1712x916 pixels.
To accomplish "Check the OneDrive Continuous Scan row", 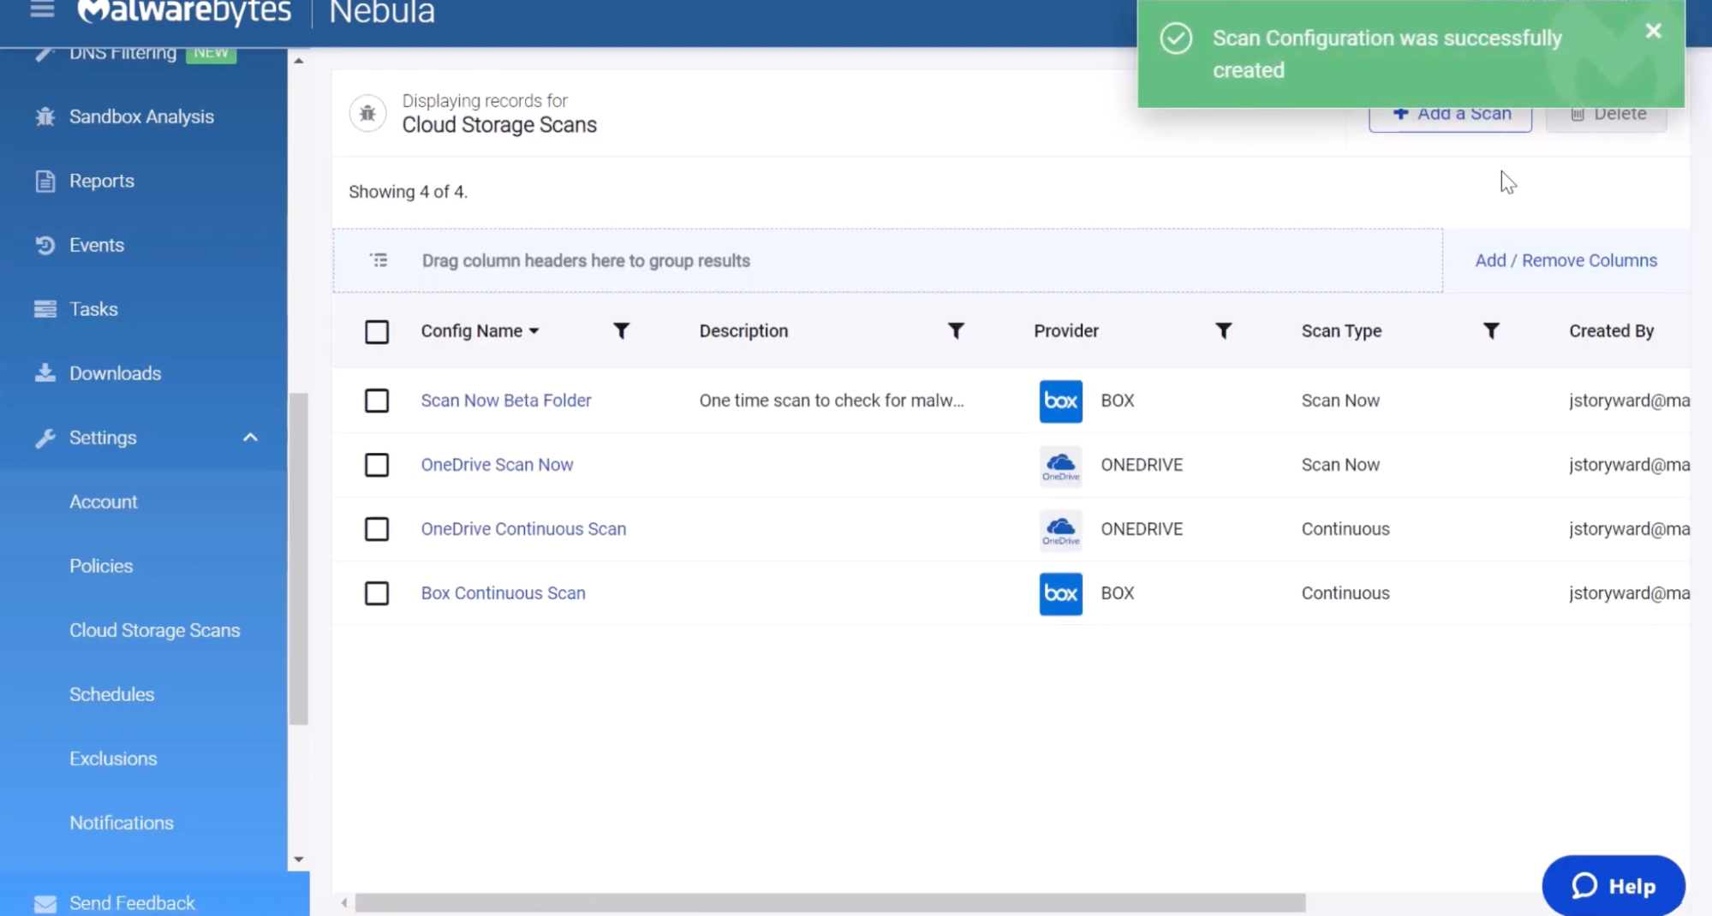I will coord(377,529).
